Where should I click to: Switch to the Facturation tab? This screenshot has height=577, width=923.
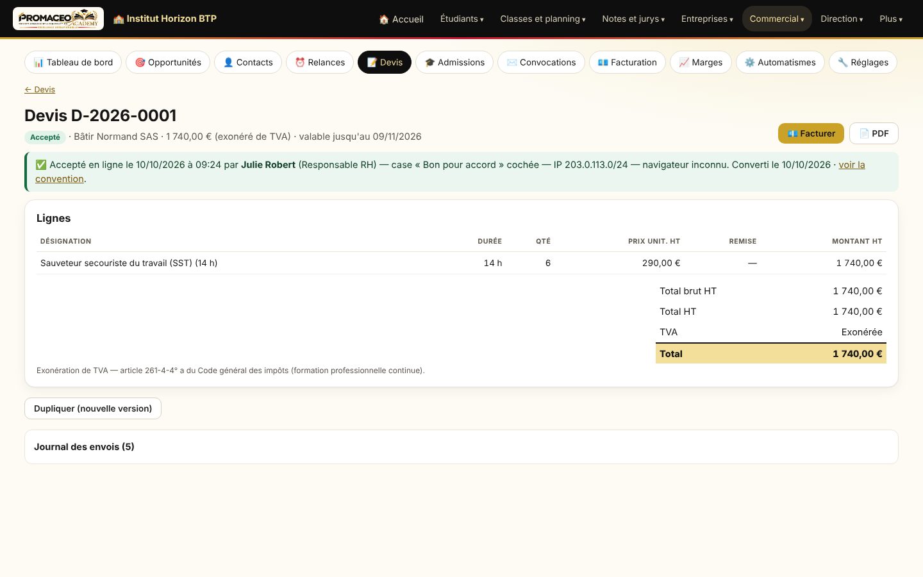(627, 62)
